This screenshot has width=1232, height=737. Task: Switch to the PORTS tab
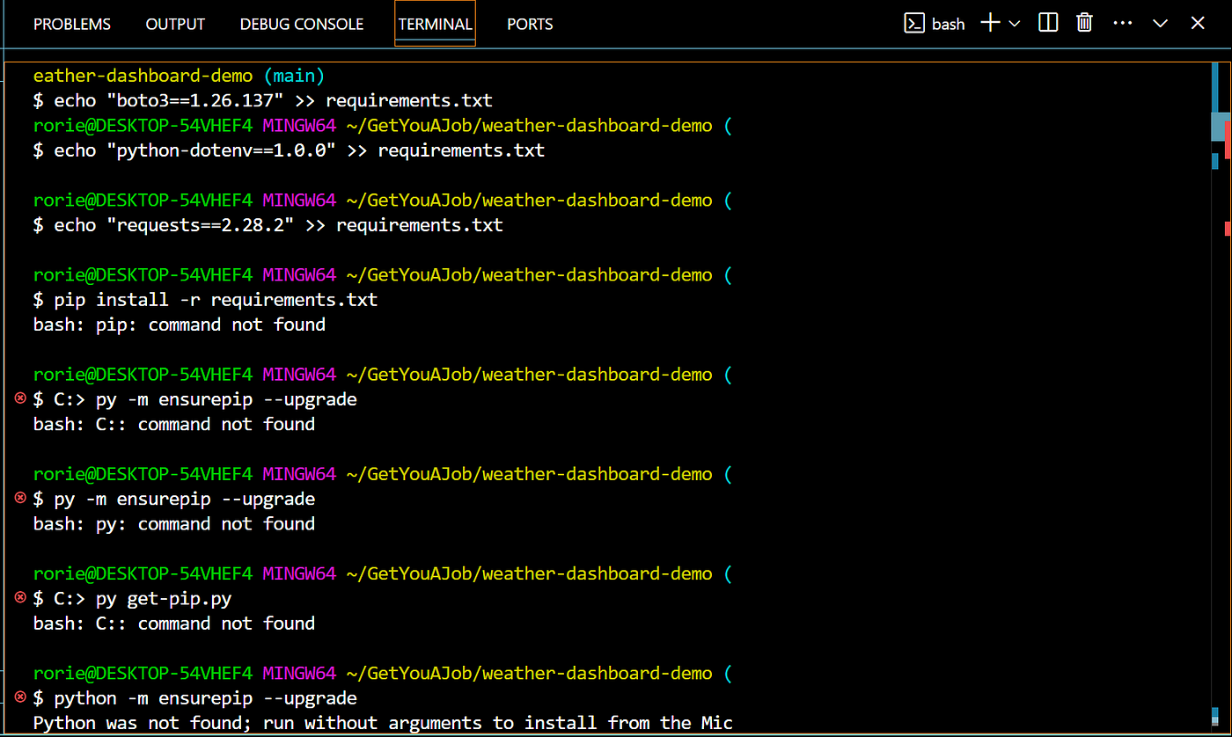point(530,24)
